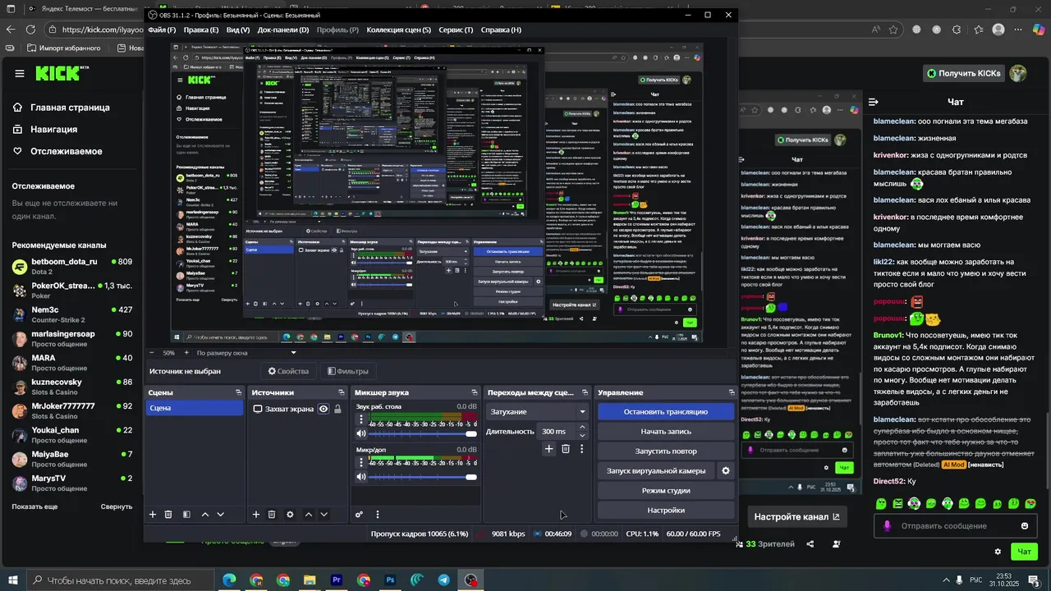Open Файл menu in OBS
The height and width of the screenshot is (591, 1051).
[162, 30]
